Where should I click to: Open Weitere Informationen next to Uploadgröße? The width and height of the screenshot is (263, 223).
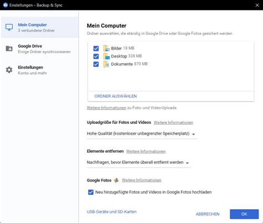click(x=173, y=122)
